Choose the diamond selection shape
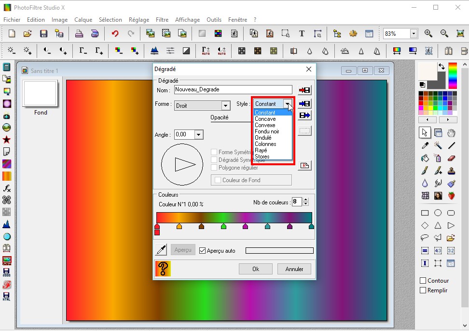Image resolution: width=469 pixels, height=331 pixels. point(425,225)
